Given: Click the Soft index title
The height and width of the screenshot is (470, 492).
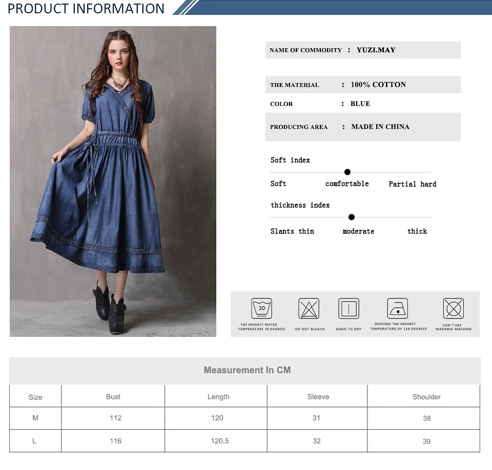Looking at the screenshot, I should (x=290, y=160).
